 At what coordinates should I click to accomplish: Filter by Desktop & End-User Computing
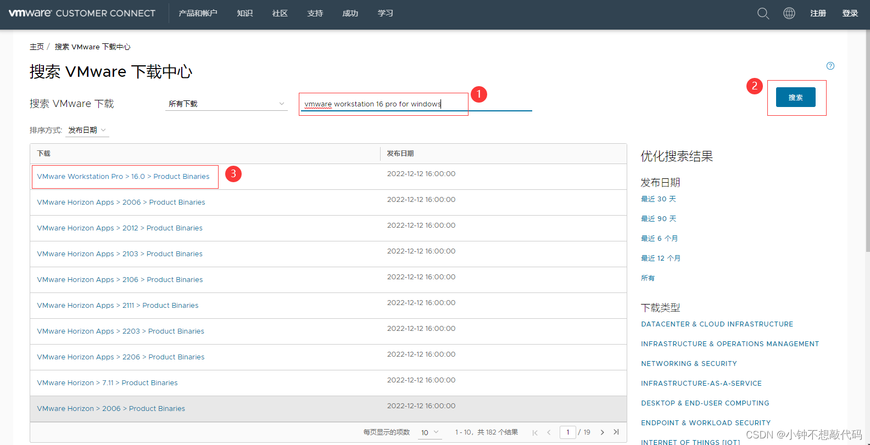(x=705, y=403)
